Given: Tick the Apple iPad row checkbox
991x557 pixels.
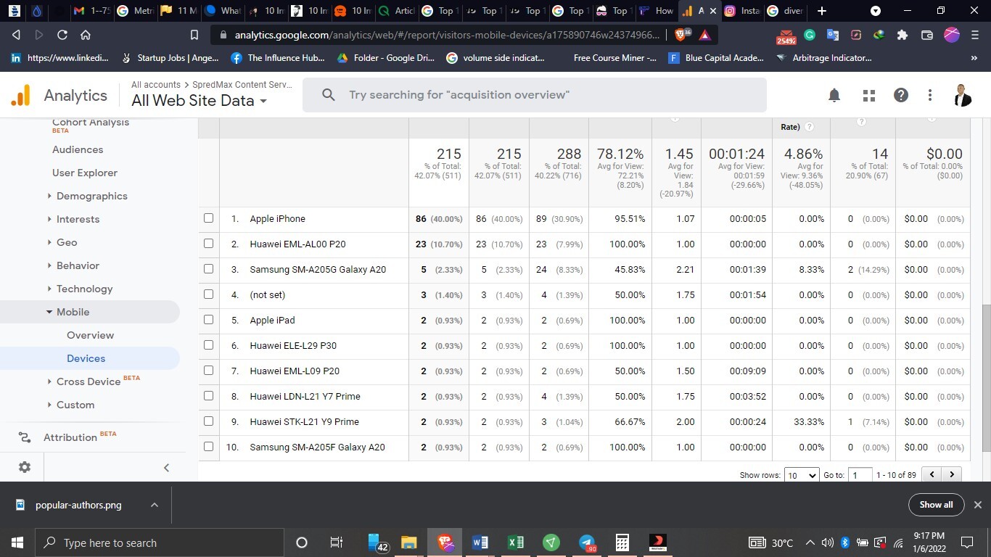Looking at the screenshot, I should [209, 320].
